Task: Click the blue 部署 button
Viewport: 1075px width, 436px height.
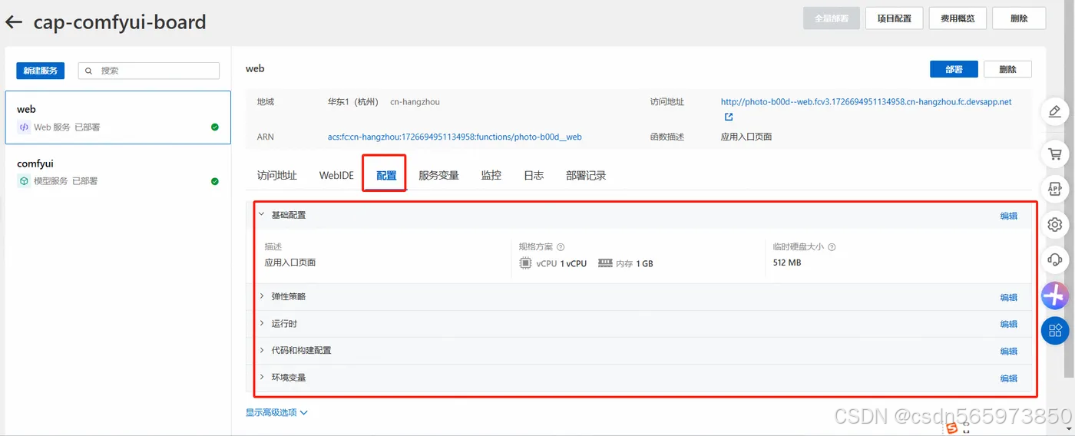Action: pos(954,69)
